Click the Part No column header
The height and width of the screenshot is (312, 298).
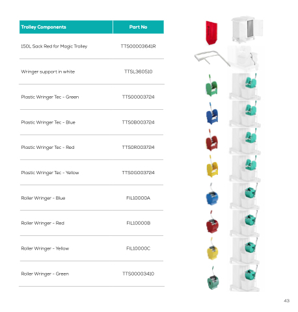pos(139,27)
